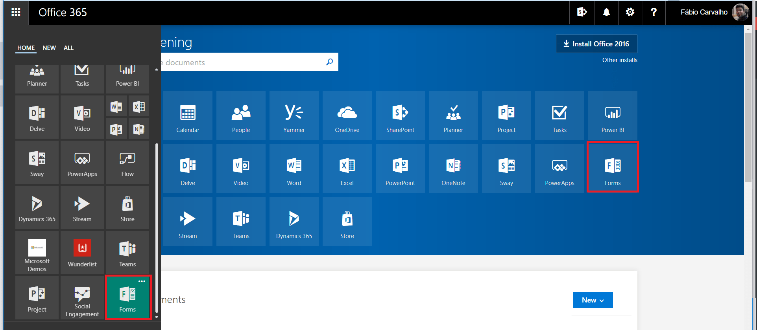Open Tasks tile on the home page
757x330 pixels.
559,115
